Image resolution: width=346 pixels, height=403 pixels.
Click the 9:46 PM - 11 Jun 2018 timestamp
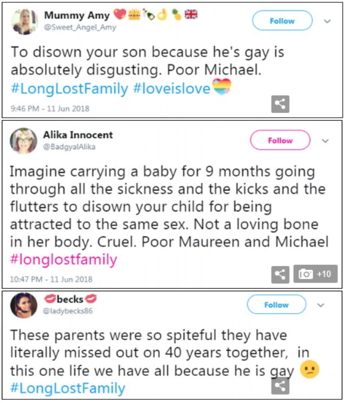pos(50,109)
